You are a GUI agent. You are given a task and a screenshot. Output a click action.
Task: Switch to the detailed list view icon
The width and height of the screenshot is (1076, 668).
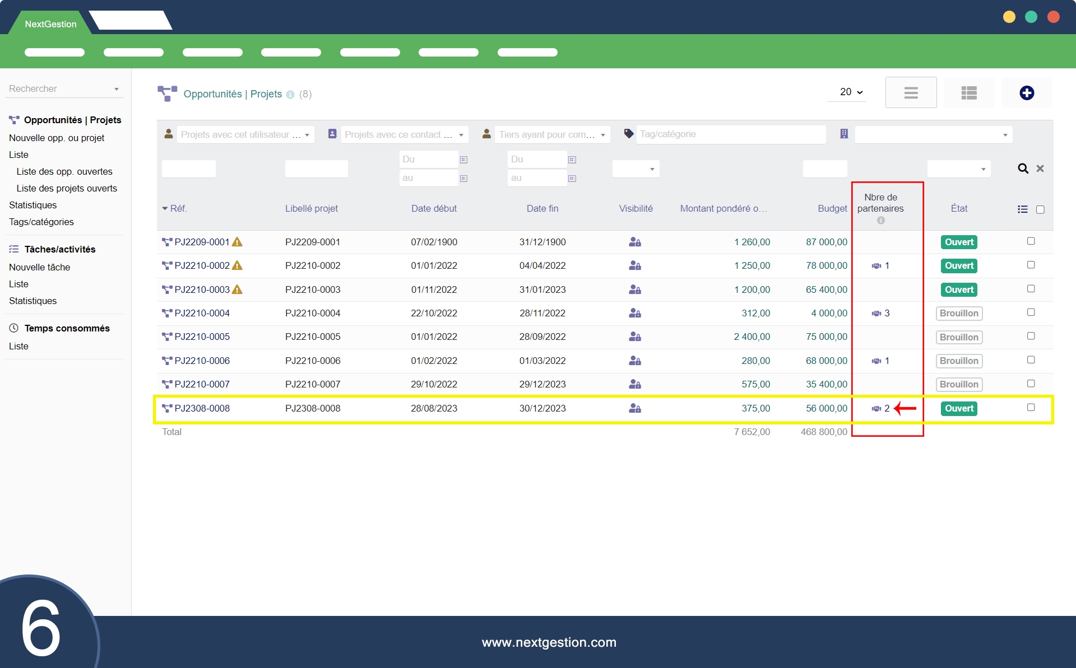[968, 93]
